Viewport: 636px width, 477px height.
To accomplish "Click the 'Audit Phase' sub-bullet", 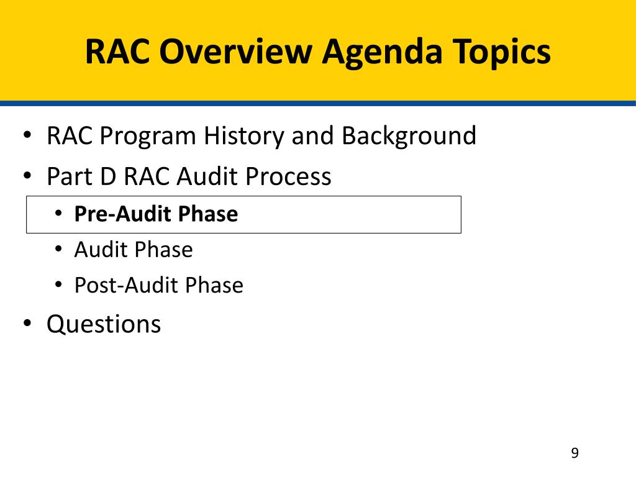I will click(134, 250).
